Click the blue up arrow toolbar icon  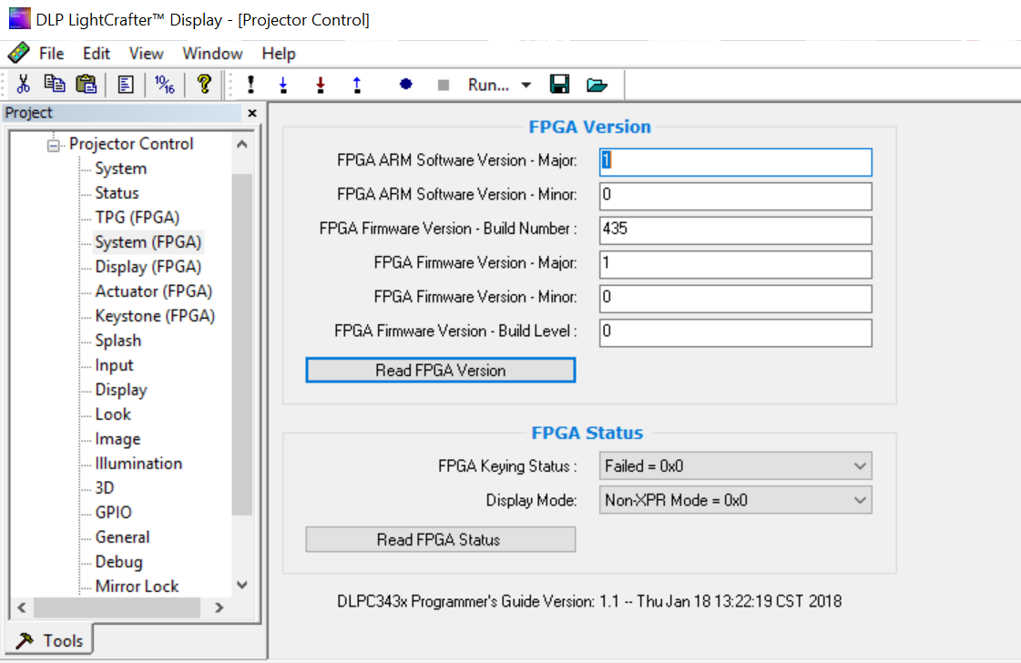357,85
